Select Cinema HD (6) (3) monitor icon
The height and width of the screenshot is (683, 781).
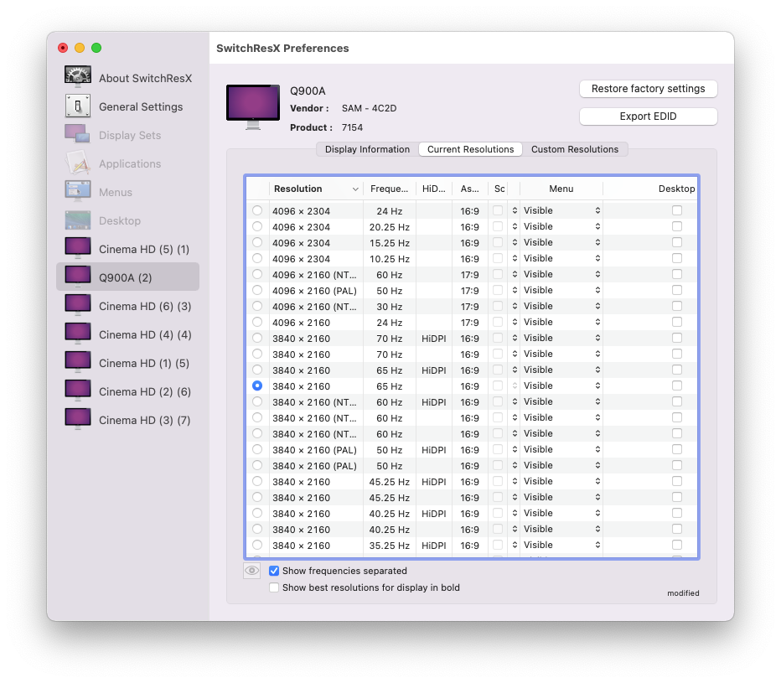click(x=78, y=305)
